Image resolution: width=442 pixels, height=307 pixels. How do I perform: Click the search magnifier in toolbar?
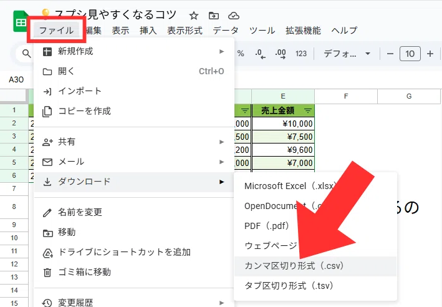[26, 53]
